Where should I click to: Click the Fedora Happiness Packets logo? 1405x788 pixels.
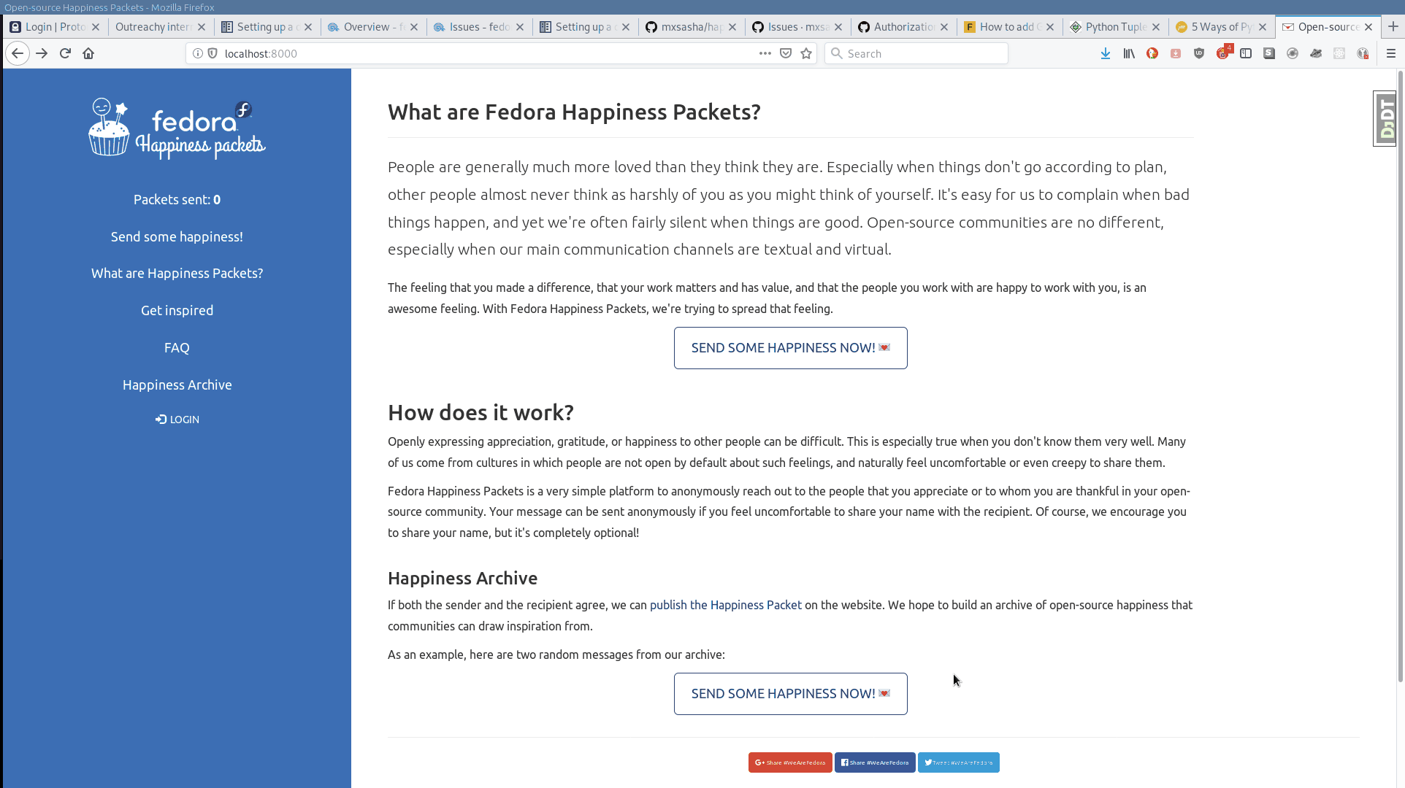(177, 128)
